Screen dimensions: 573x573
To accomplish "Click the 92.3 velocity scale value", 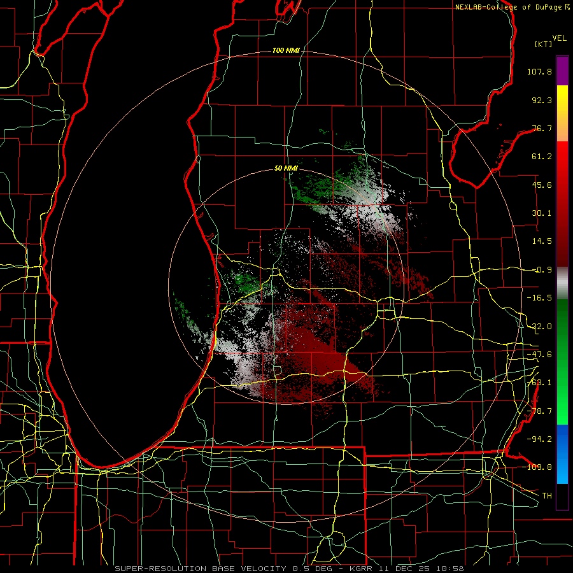I will [542, 100].
